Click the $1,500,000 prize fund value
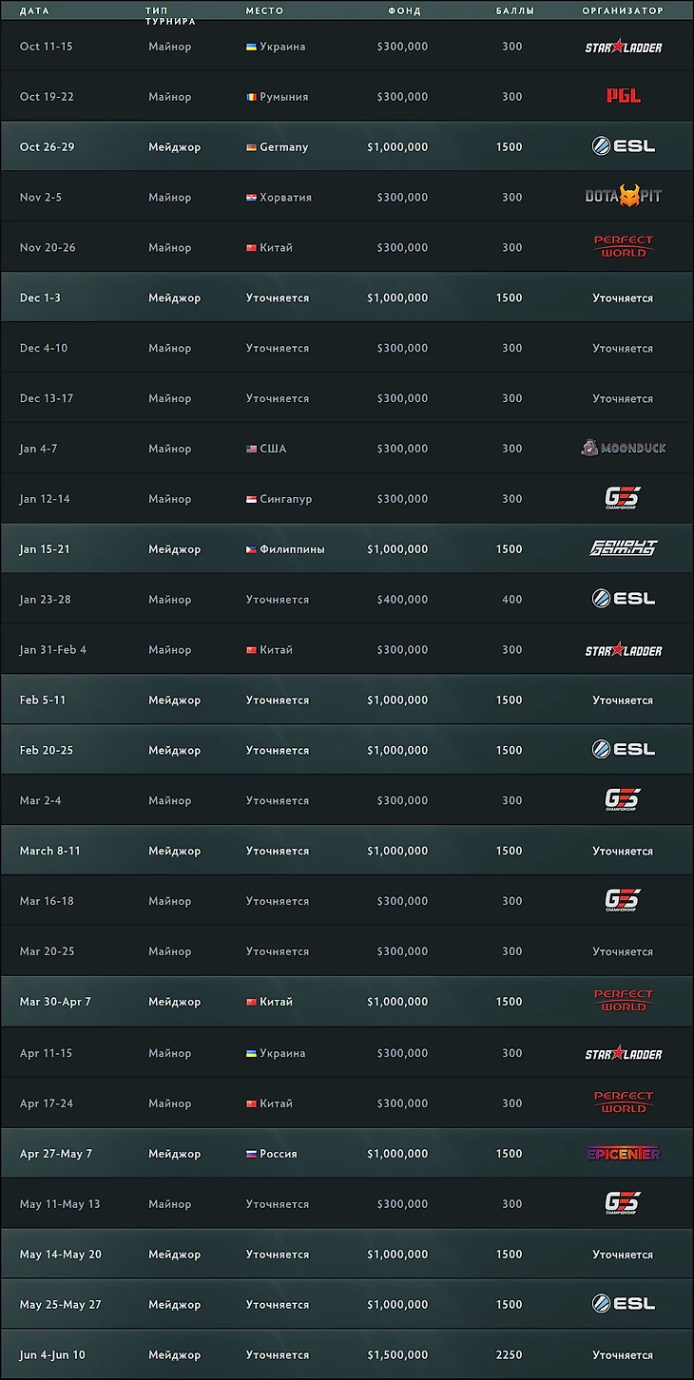Image resolution: width=694 pixels, height=1380 pixels. 397,1354
